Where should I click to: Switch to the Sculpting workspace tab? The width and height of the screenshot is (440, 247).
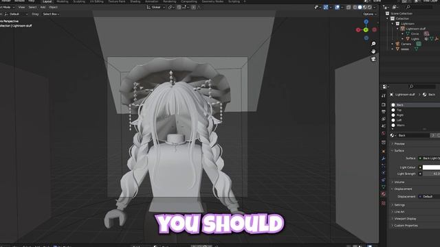79,1
